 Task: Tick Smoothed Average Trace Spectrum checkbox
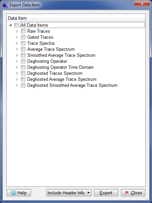coord(23,55)
